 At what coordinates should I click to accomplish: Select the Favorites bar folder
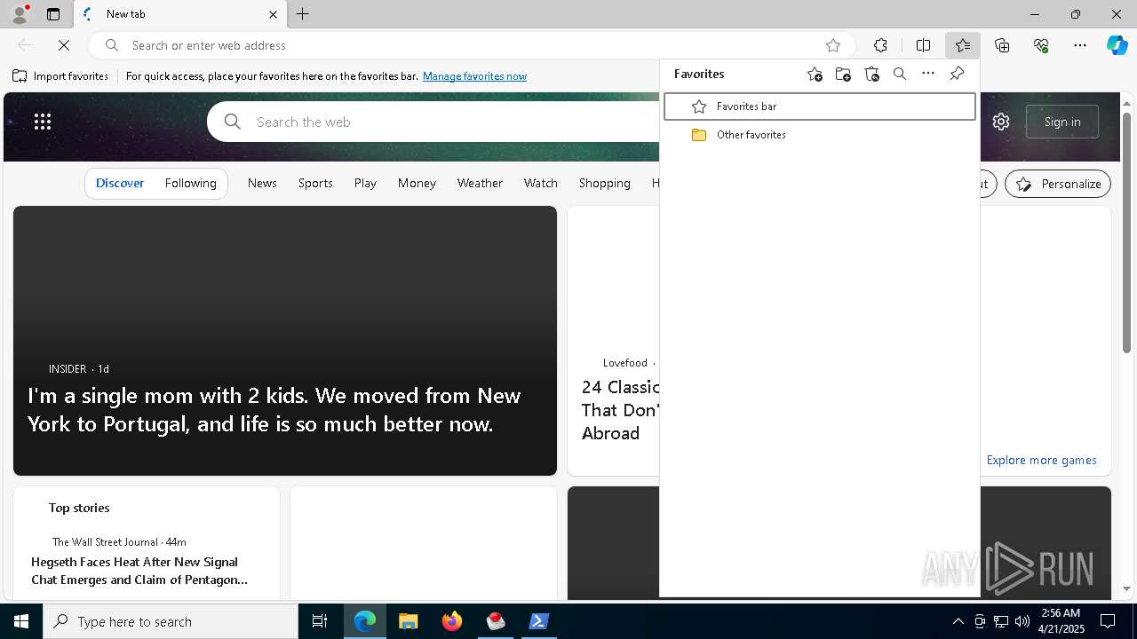pyautogui.click(x=819, y=106)
